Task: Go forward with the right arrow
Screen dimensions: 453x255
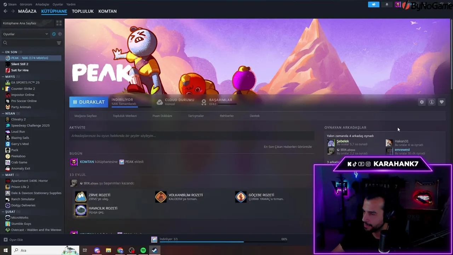Action: click(x=13, y=11)
